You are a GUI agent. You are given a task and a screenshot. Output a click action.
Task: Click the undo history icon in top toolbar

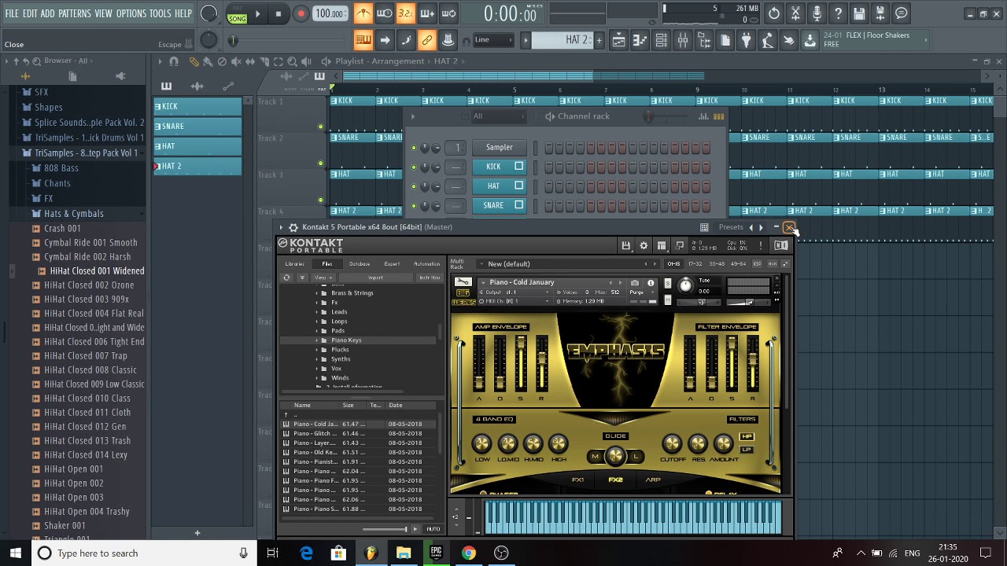774,13
